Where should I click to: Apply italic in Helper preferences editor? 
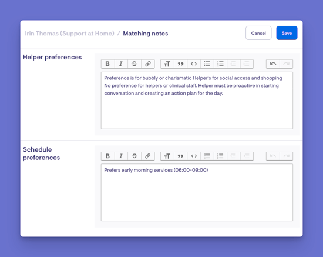point(121,64)
